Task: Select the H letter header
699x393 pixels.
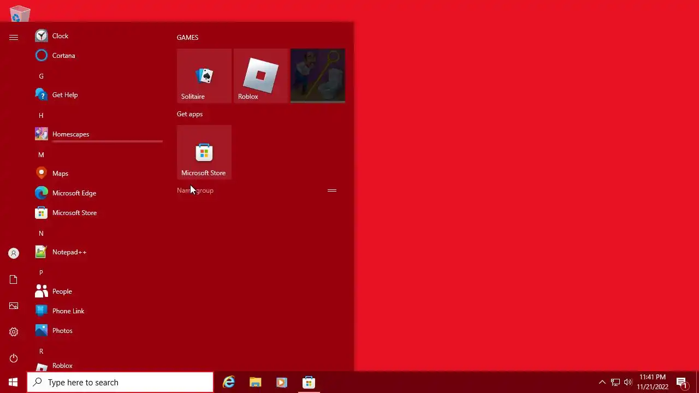Action: pos(41,115)
